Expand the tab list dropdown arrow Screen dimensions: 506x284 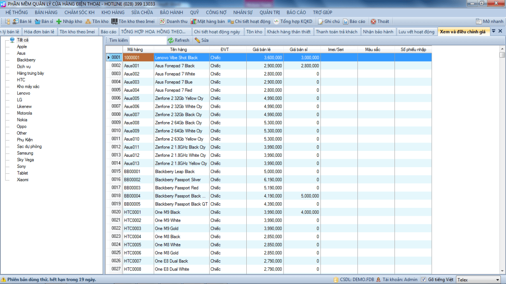[x=493, y=31]
